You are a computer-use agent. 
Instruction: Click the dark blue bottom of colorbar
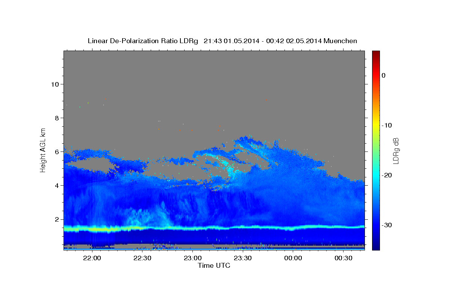click(376, 247)
